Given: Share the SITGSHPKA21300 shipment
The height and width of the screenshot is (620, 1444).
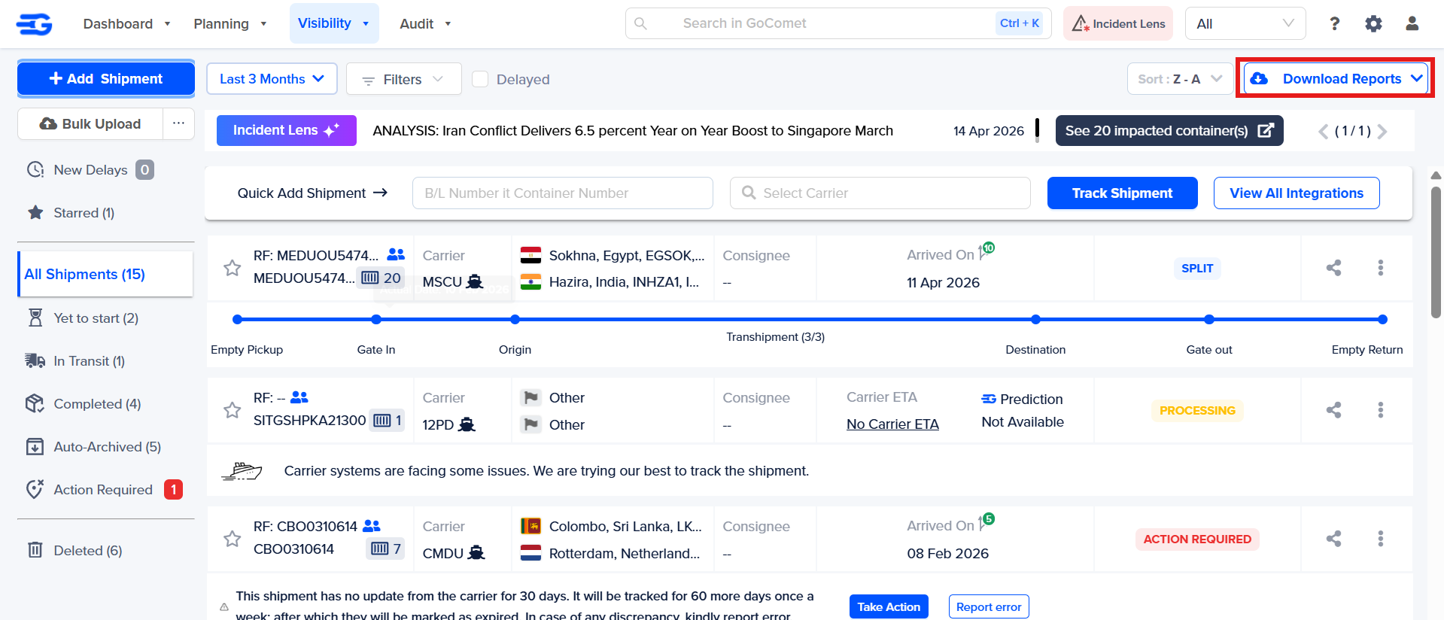Looking at the screenshot, I should coord(1333,410).
